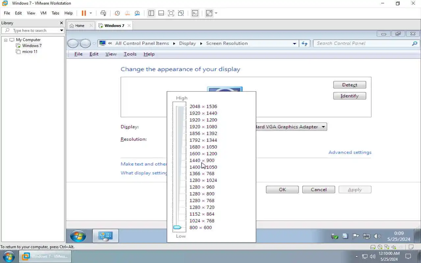Go back in Control Panel window
Viewport: 421px width, 263px height.
73,43
